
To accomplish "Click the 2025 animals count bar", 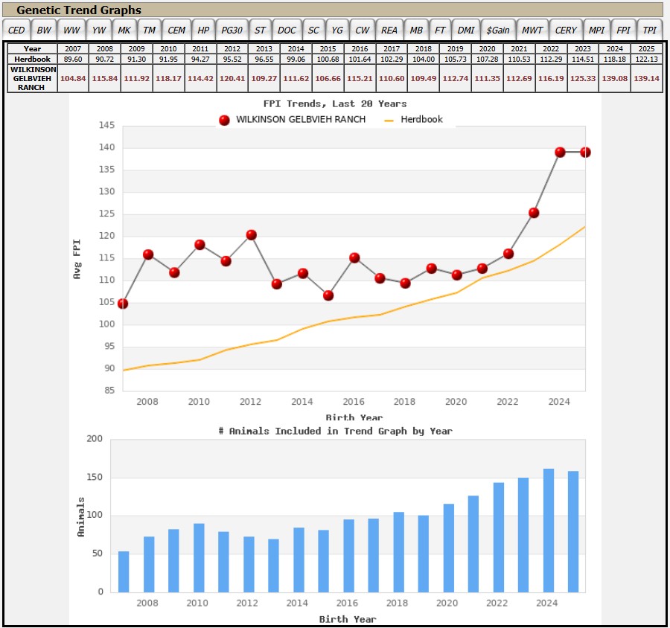I will pos(573,531).
